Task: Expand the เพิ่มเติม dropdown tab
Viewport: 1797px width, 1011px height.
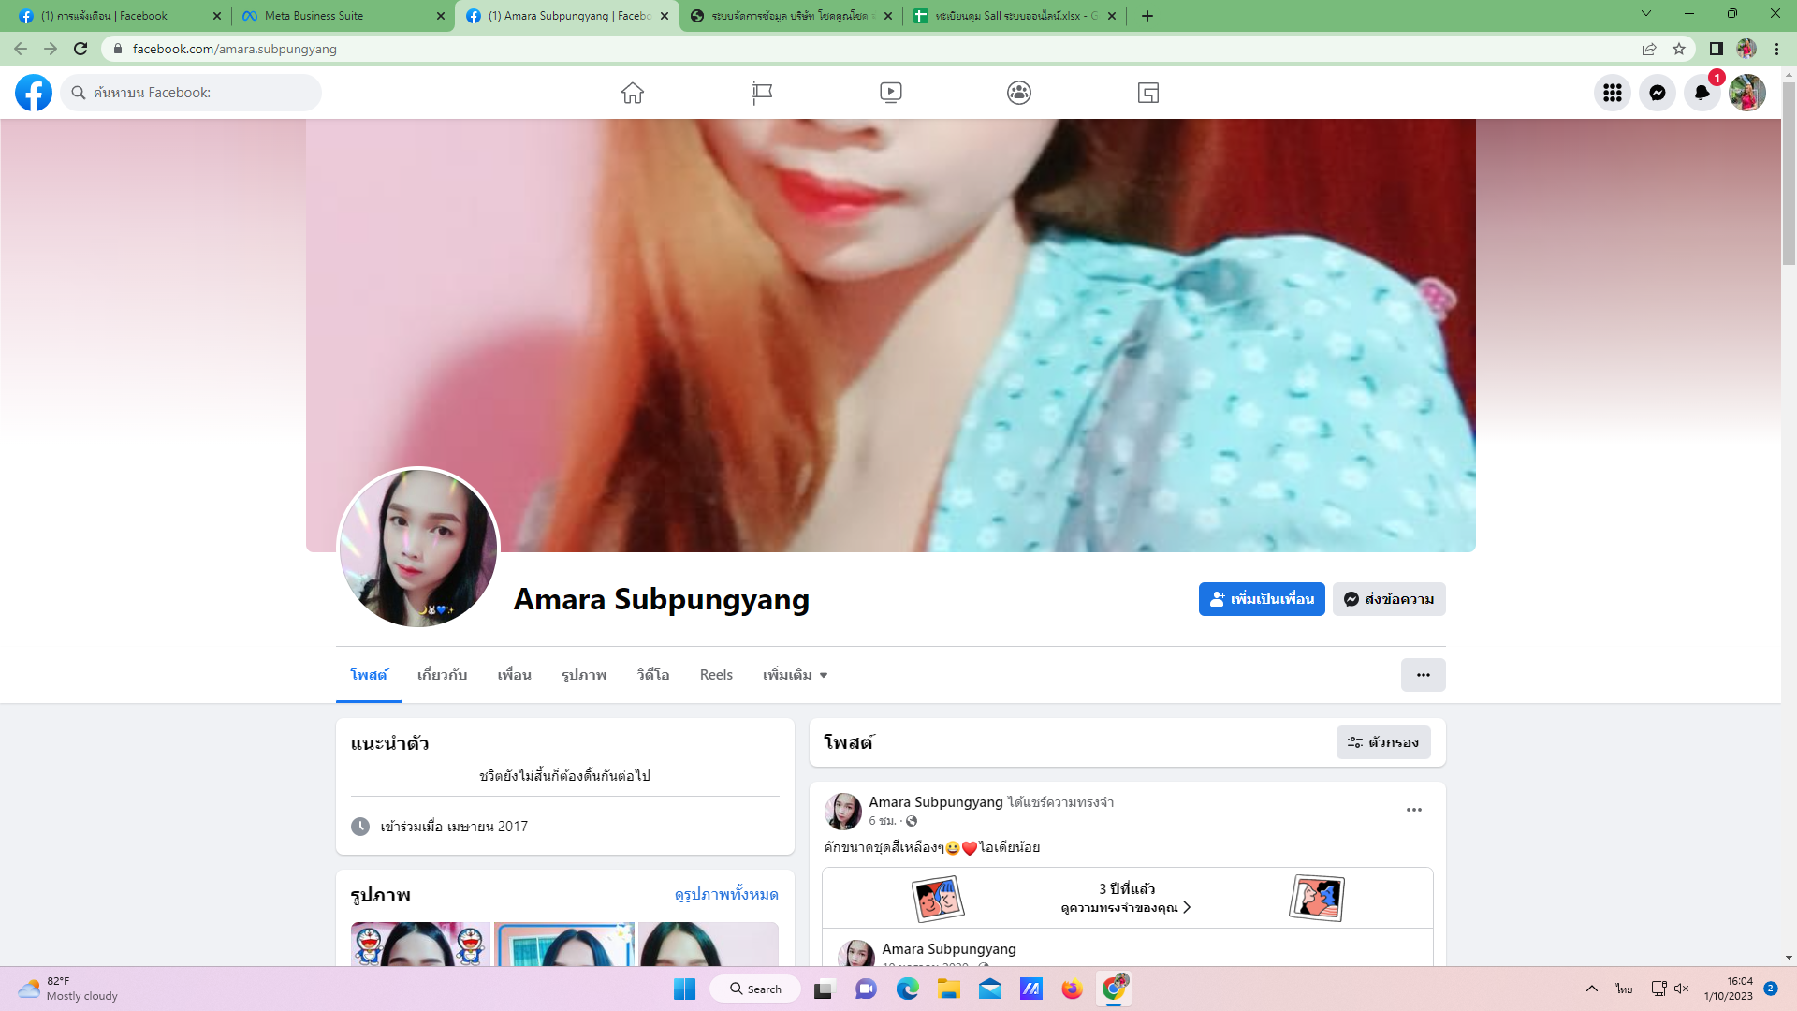Action: (795, 675)
